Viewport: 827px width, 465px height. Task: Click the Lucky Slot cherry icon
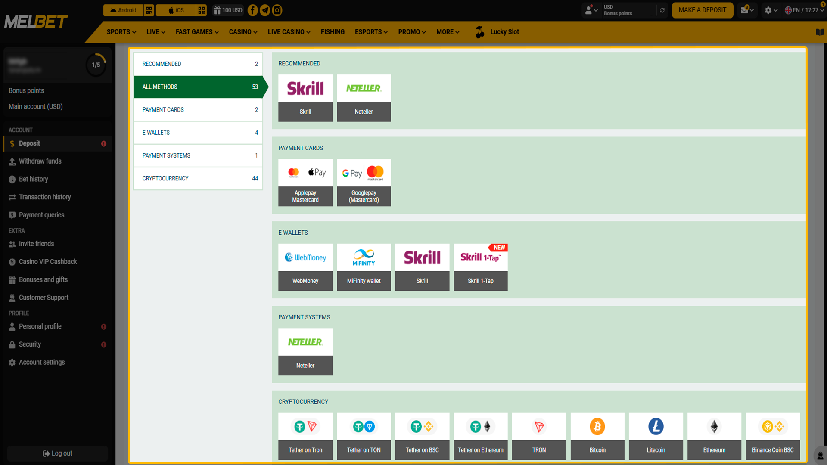click(x=479, y=31)
